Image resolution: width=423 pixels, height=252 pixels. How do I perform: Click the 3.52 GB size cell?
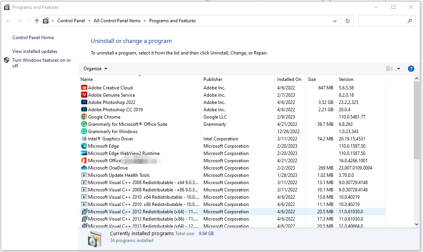pos(326,102)
